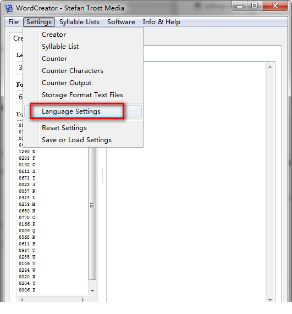Open Language Settings
The width and height of the screenshot is (292, 314).
[83, 111]
